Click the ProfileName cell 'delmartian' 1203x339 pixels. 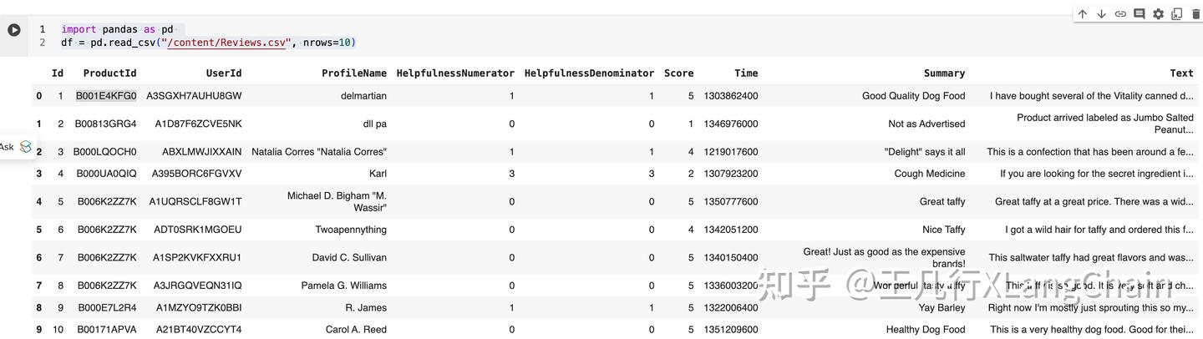pos(363,96)
